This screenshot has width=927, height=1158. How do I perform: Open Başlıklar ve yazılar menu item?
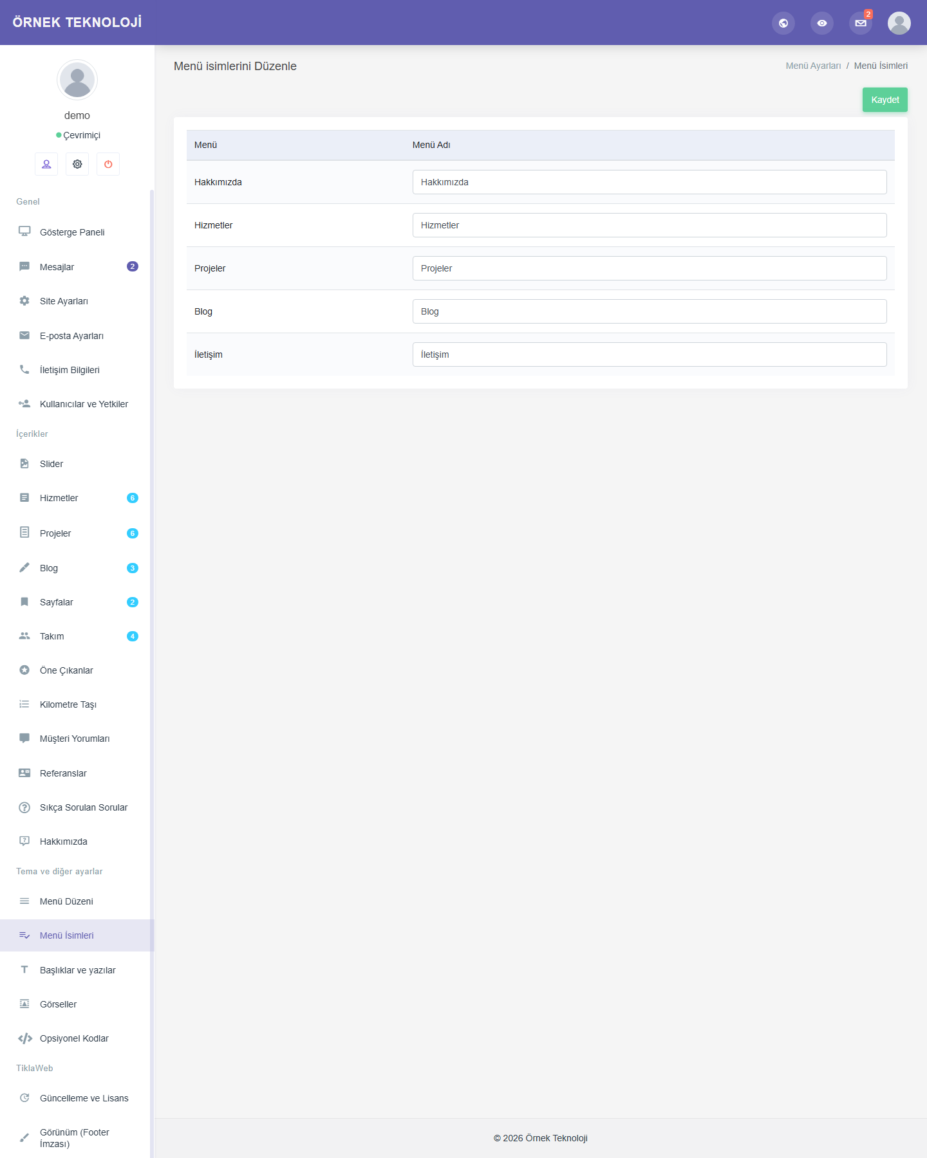pos(77,970)
